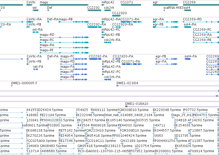Select transcript sel-RA
This screenshot has width=219, height=155.
(37, 30)
